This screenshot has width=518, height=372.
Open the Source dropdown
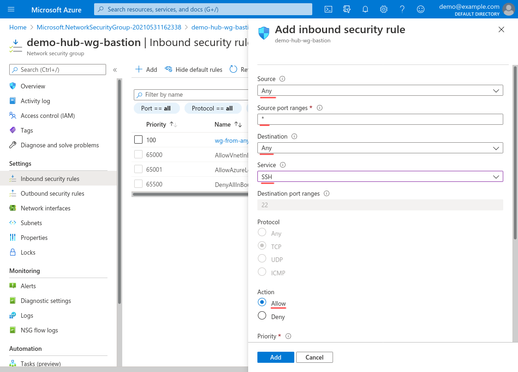(x=380, y=90)
